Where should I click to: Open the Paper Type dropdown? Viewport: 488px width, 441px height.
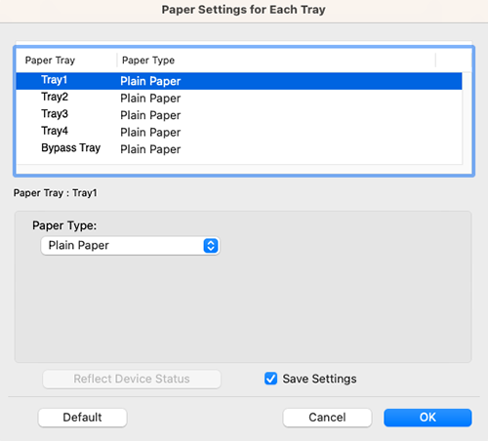(130, 246)
